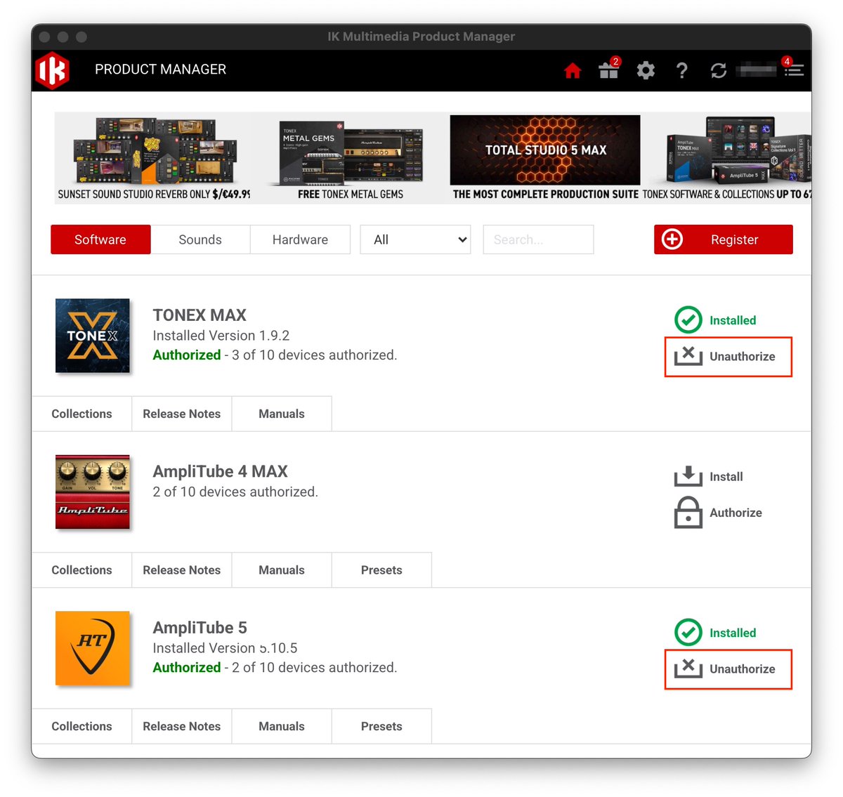This screenshot has height=797, width=843.
Task: Switch to the Hardware tab
Action: click(300, 239)
